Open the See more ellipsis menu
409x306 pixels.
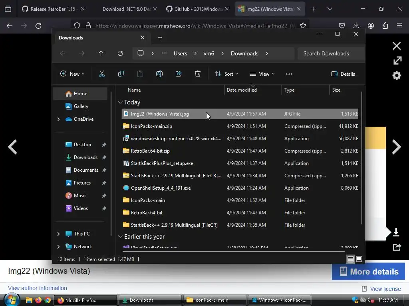pos(289,74)
